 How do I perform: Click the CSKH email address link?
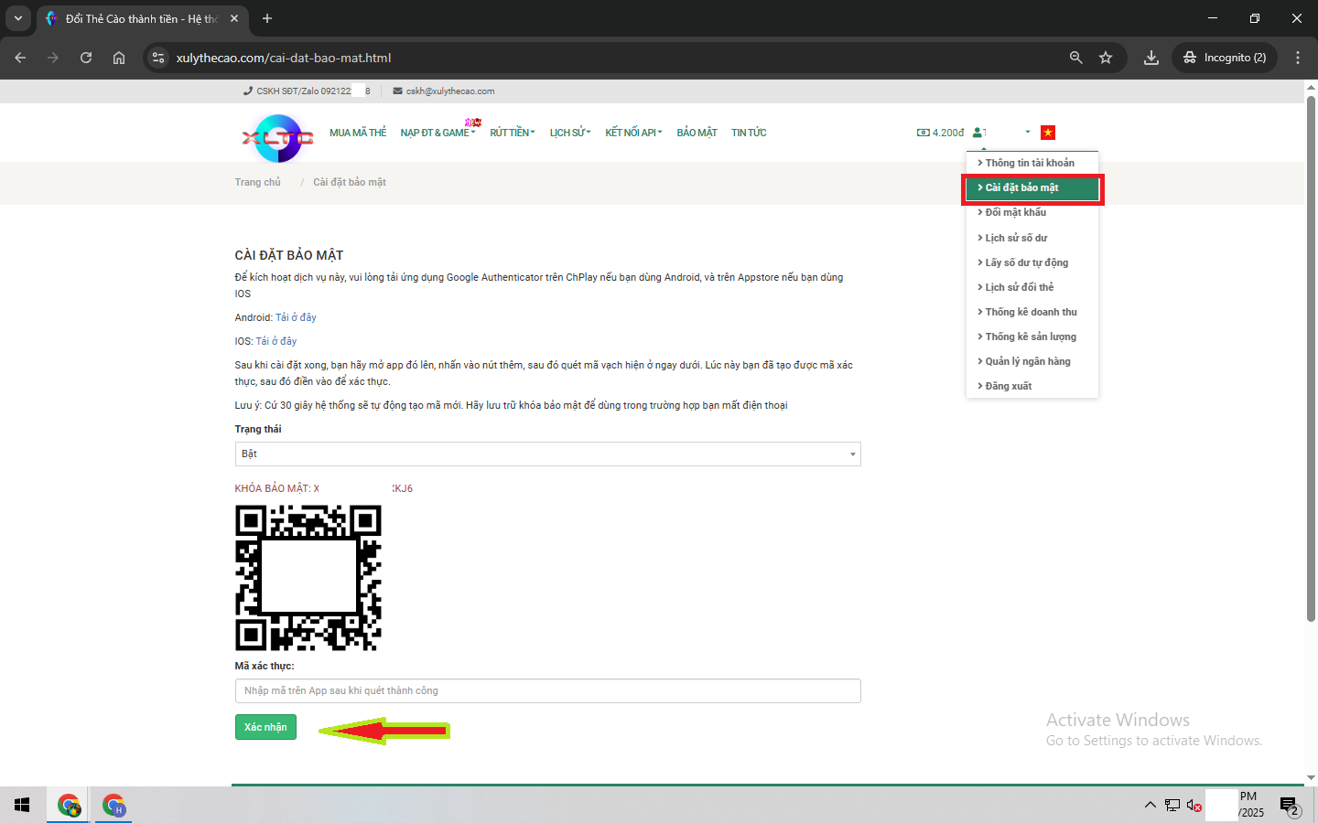pos(450,91)
